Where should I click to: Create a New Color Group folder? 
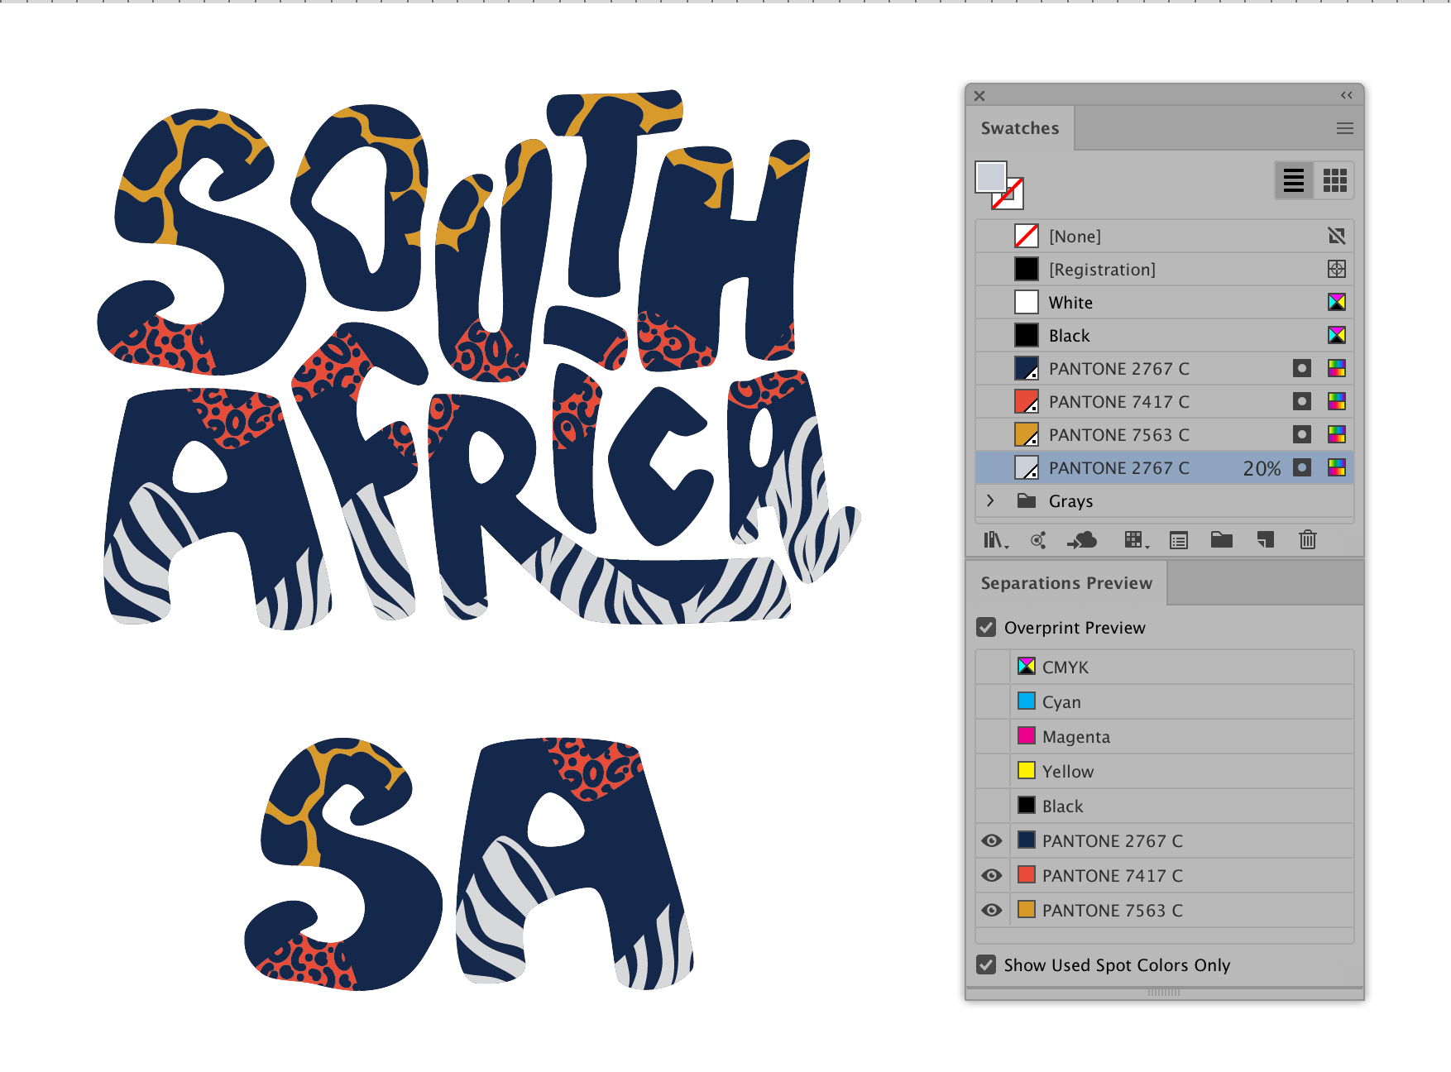(x=1222, y=540)
